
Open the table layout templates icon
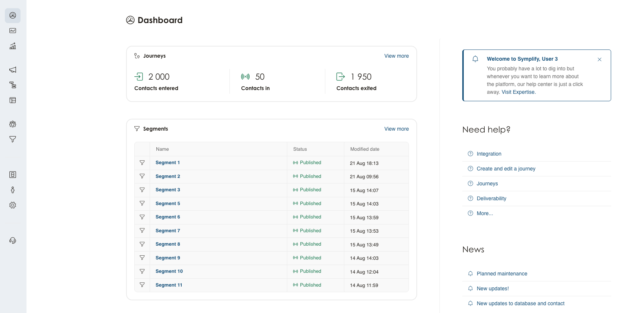pos(13,100)
